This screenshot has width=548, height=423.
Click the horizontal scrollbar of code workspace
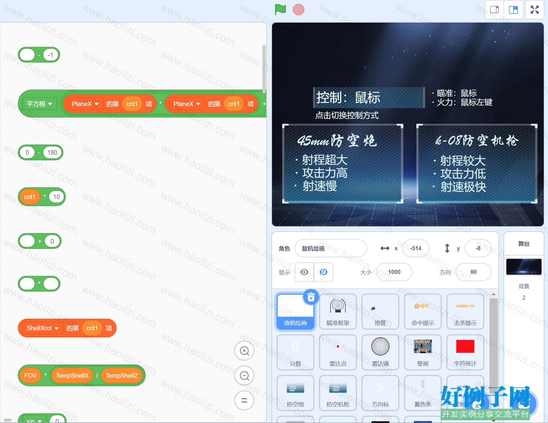tap(7, 420)
